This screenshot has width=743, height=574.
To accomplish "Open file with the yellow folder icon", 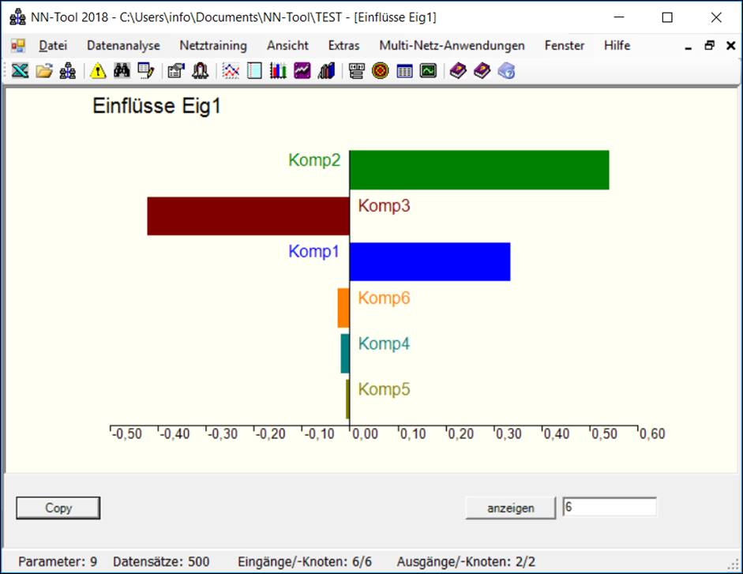I will pyautogui.click(x=44, y=71).
